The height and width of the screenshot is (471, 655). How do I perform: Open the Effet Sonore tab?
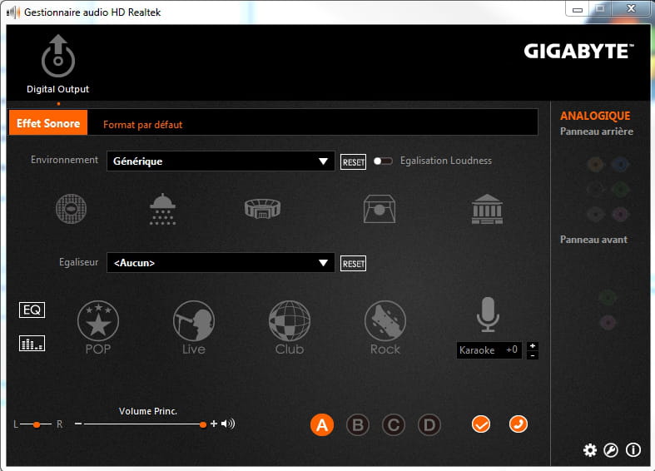tap(48, 123)
